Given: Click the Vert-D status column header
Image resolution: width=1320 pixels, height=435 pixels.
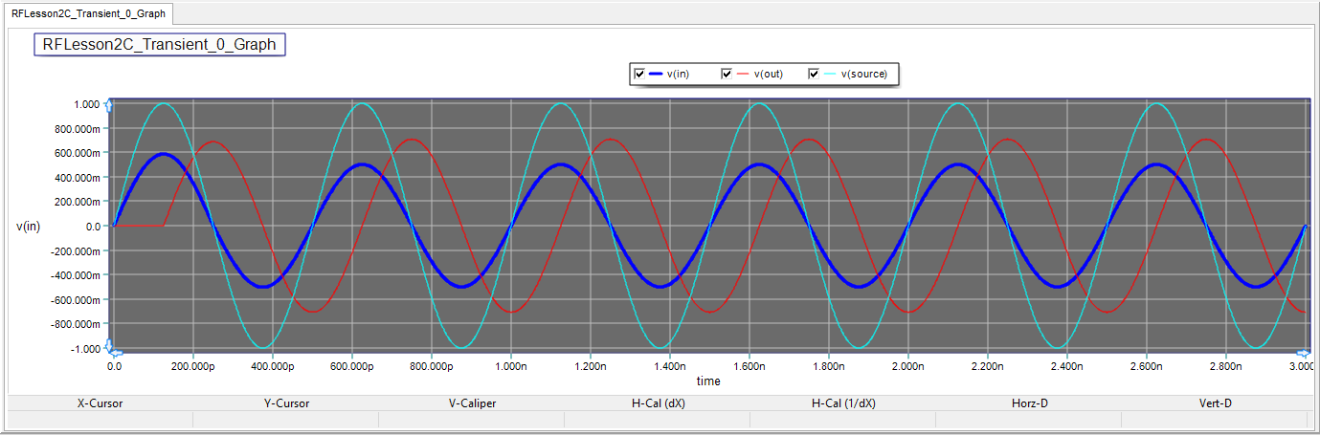Looking at the screenshot, I should click(x=1215, y=403).
